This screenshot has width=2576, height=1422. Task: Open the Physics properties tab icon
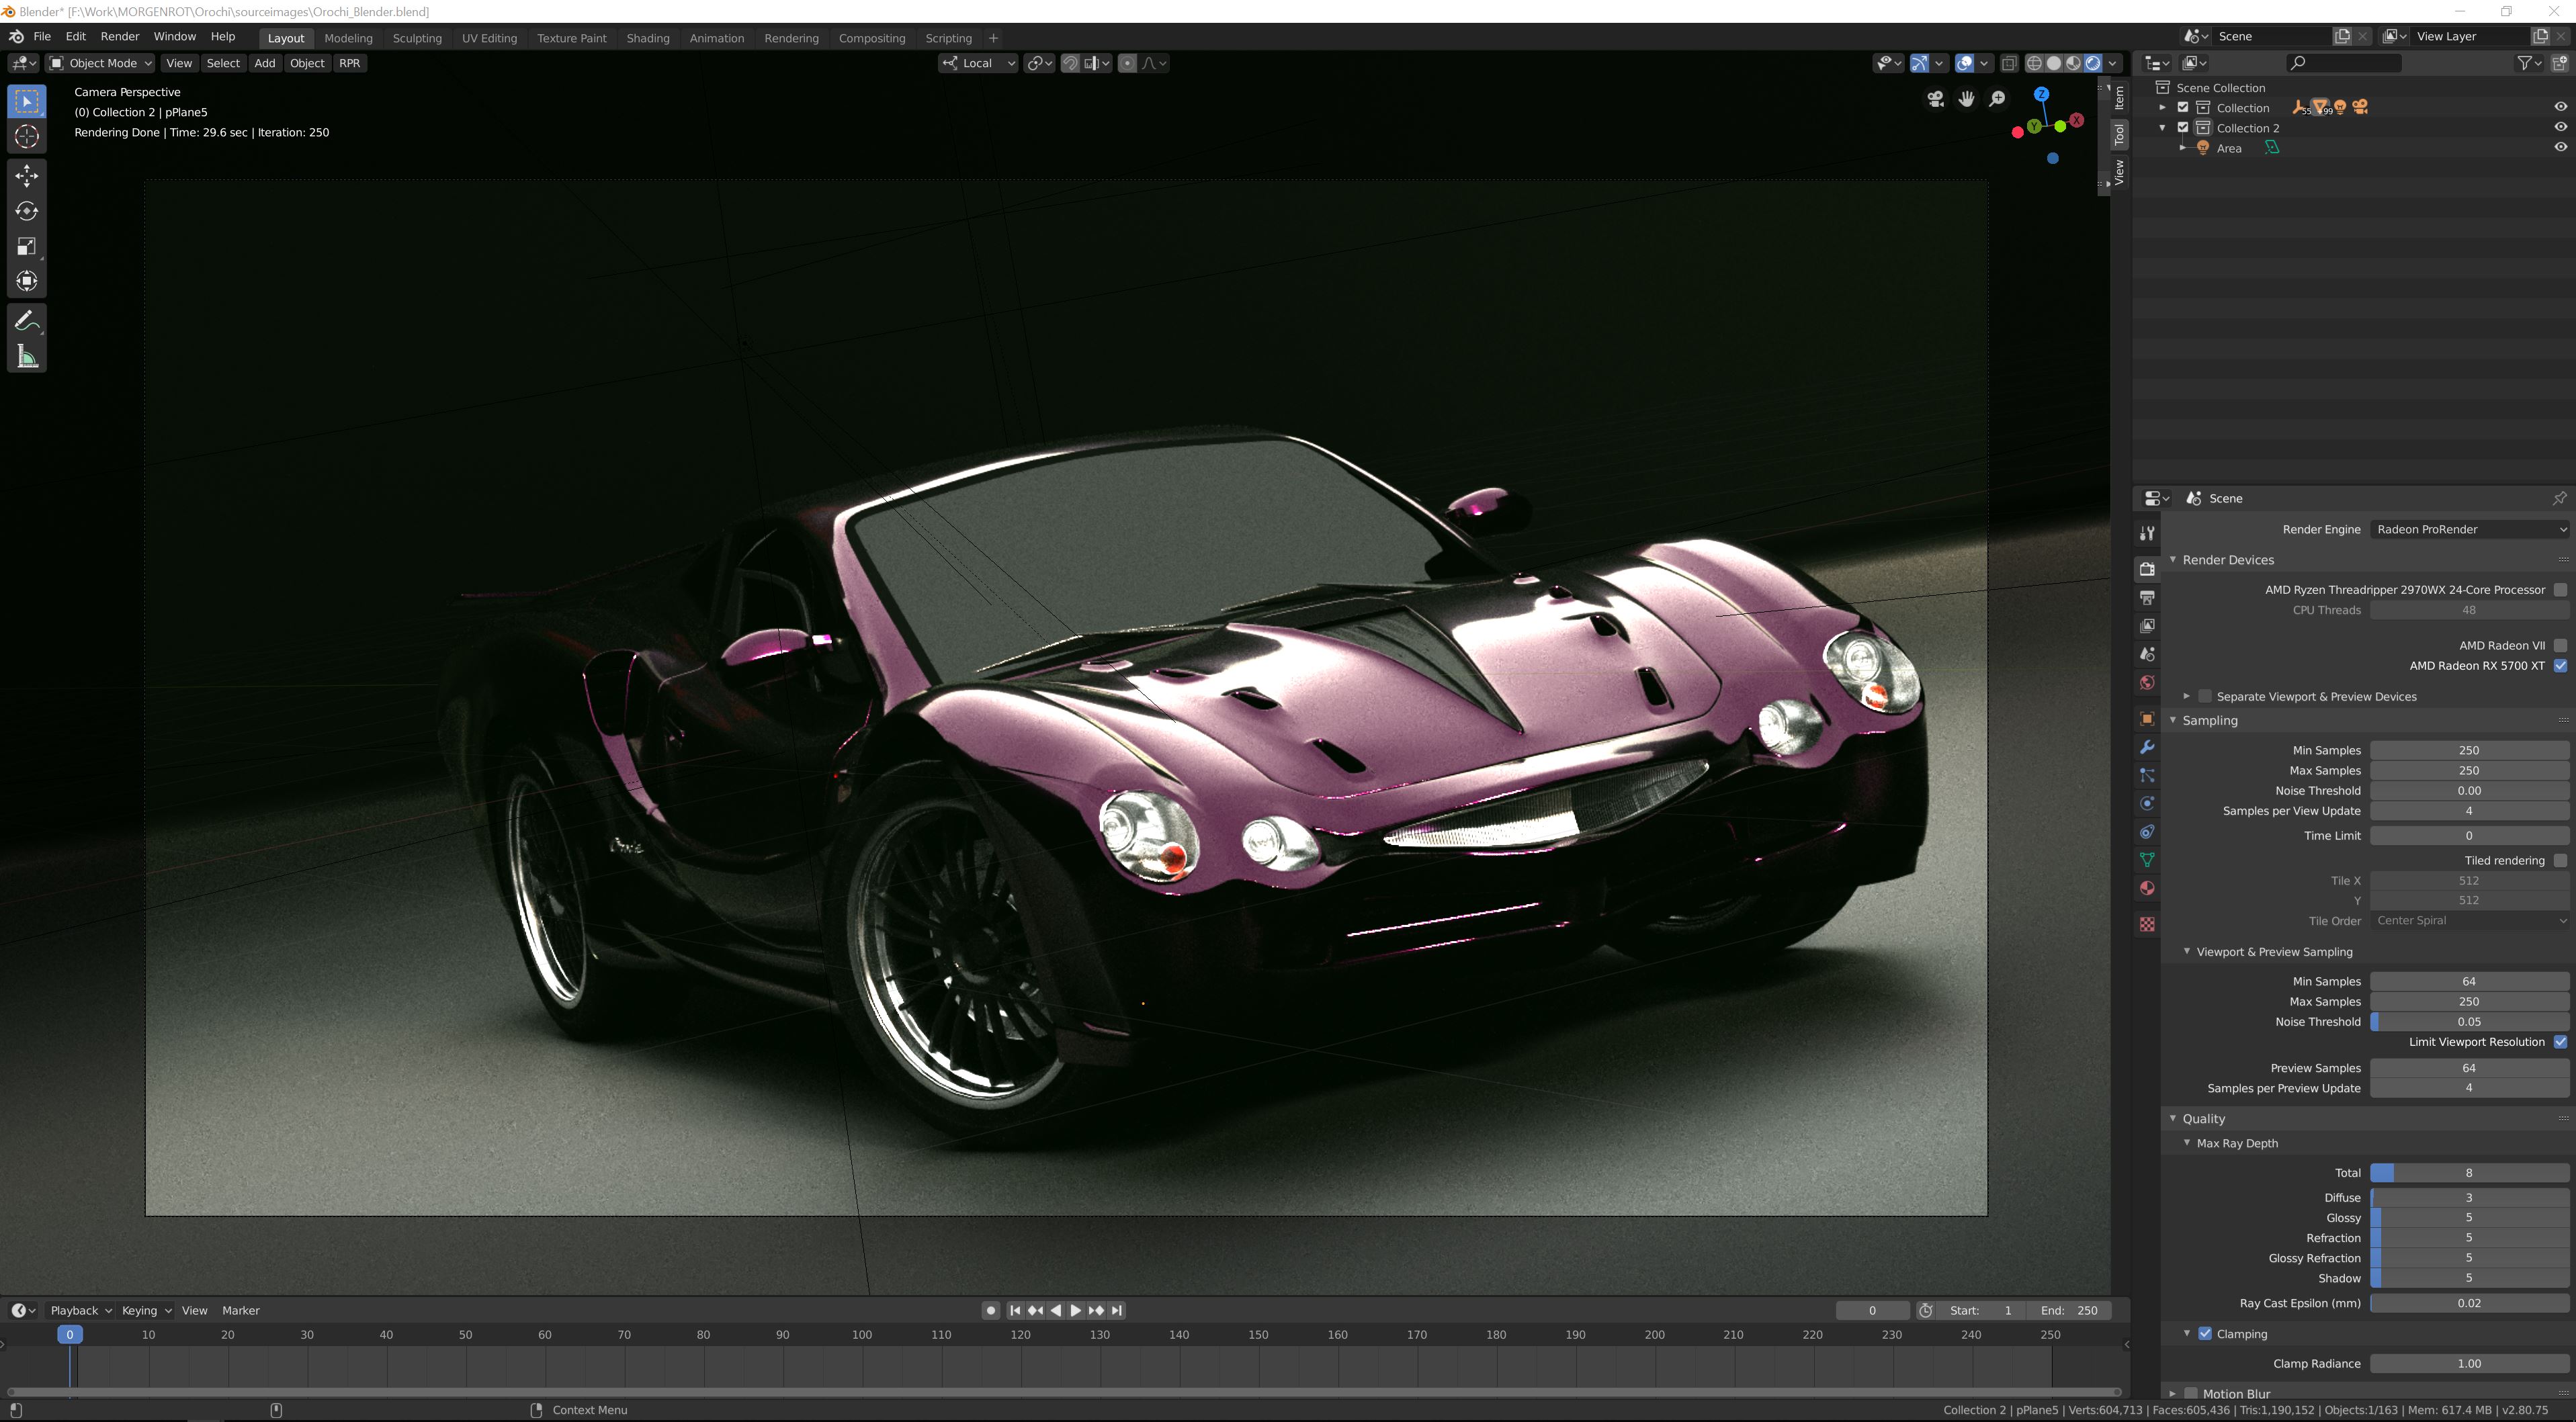pos(2147,803)
